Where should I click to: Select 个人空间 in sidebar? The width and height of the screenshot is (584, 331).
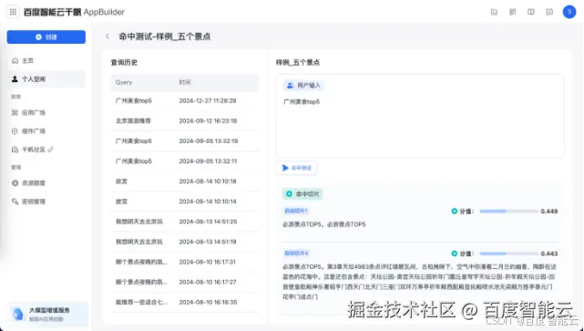(x=46, y=79)
